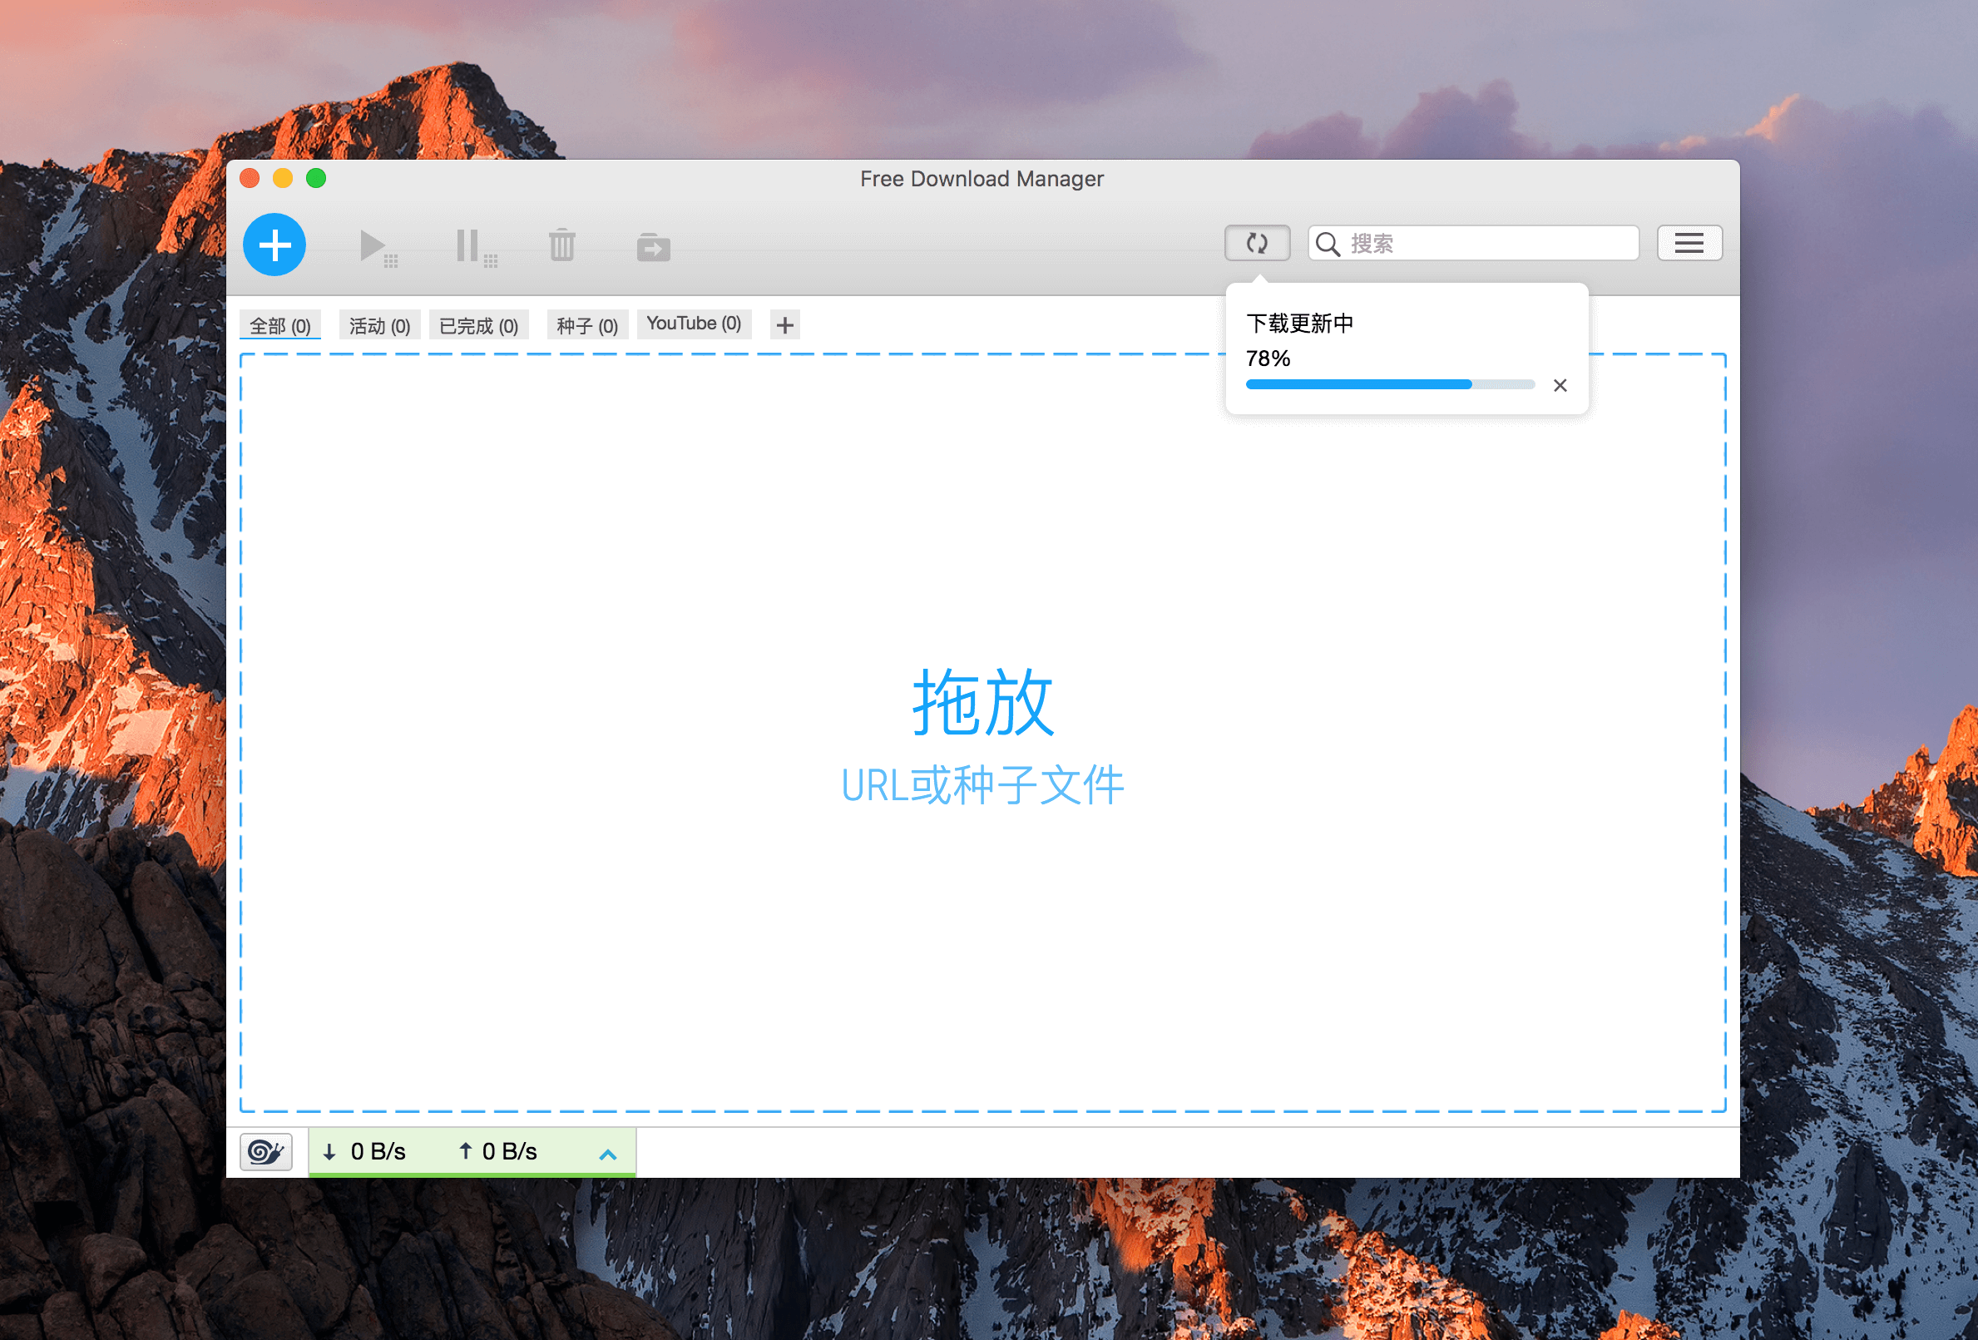Viewport: 1978px width, 1340px height.
Task: Click the blue add download button
Action: [x=274, y=245]
